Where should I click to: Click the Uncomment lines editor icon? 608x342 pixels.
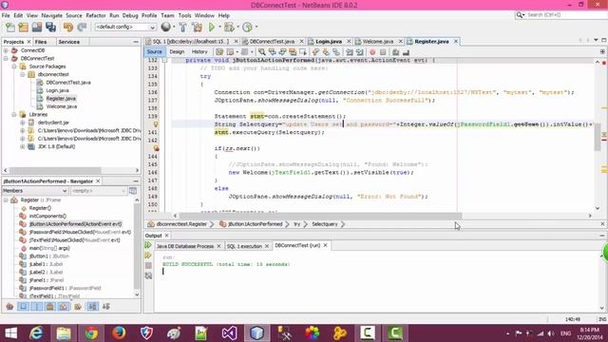(x=406, y=52)
